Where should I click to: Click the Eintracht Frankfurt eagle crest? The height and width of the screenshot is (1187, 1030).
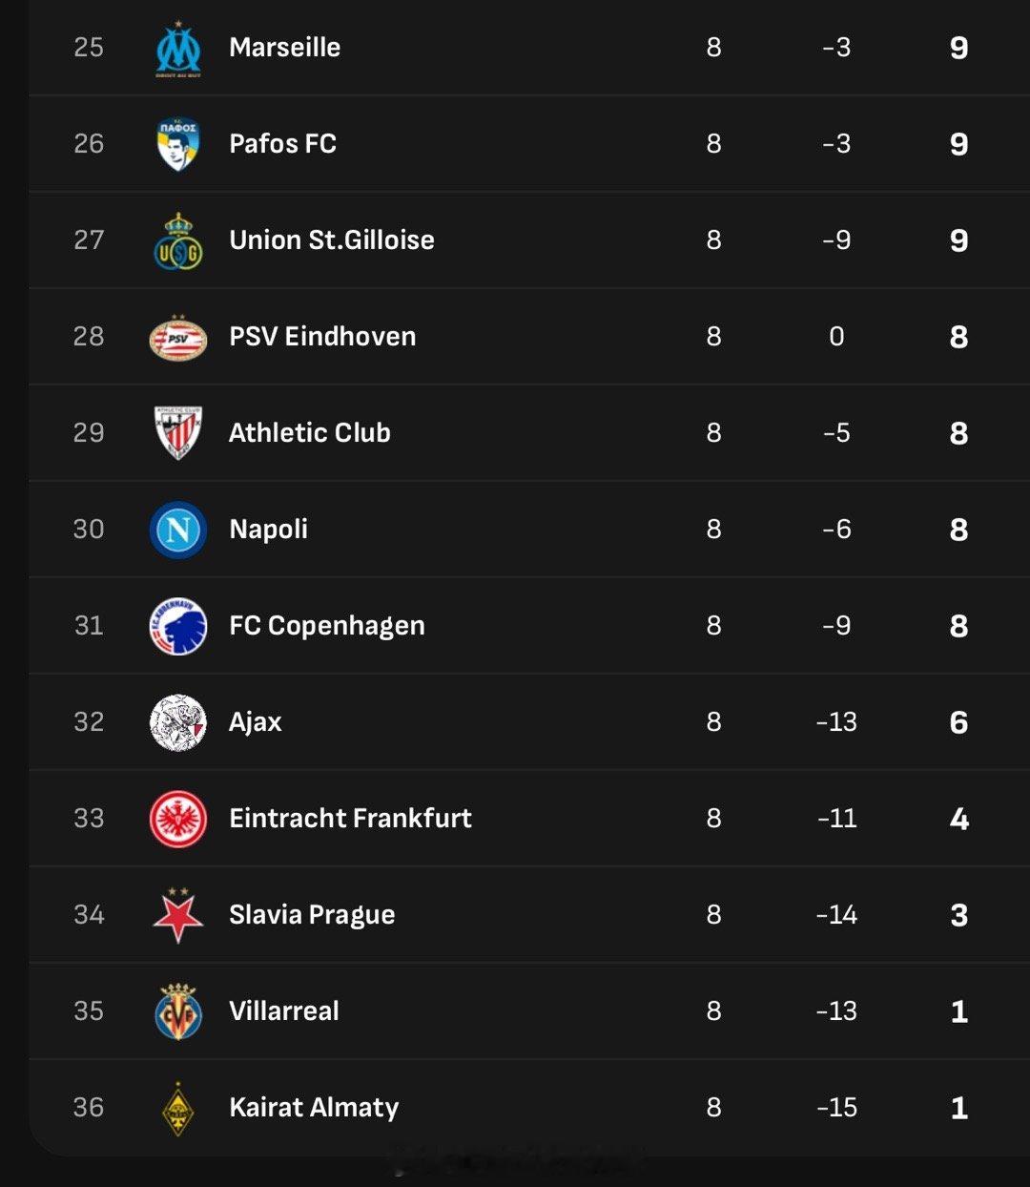pyautogui.click(x=178, y=819)
